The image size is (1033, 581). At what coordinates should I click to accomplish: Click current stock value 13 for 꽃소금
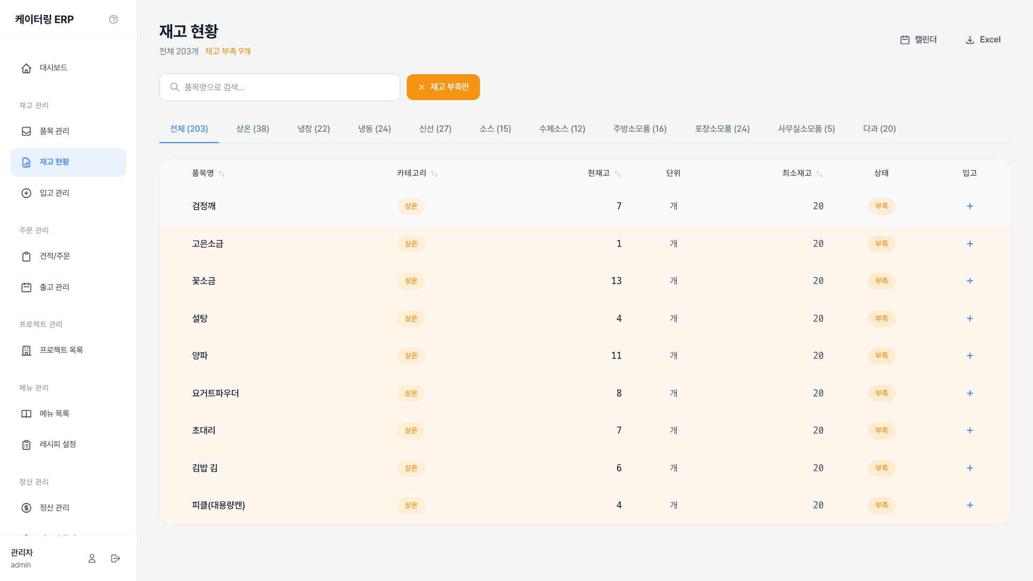616,281
